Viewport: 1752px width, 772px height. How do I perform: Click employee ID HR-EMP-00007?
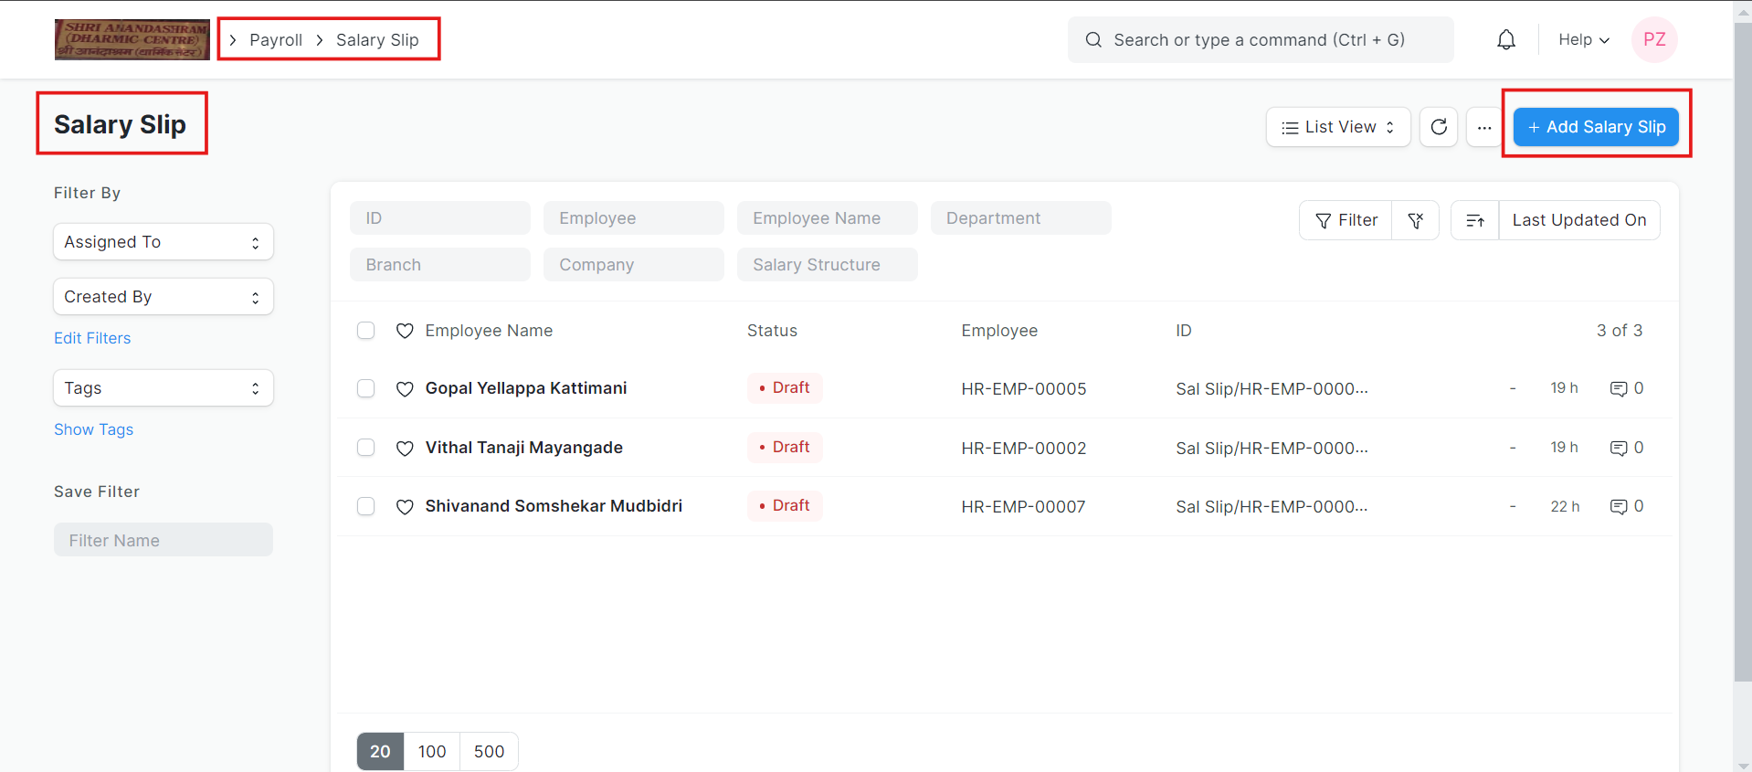click(1023, 507)
